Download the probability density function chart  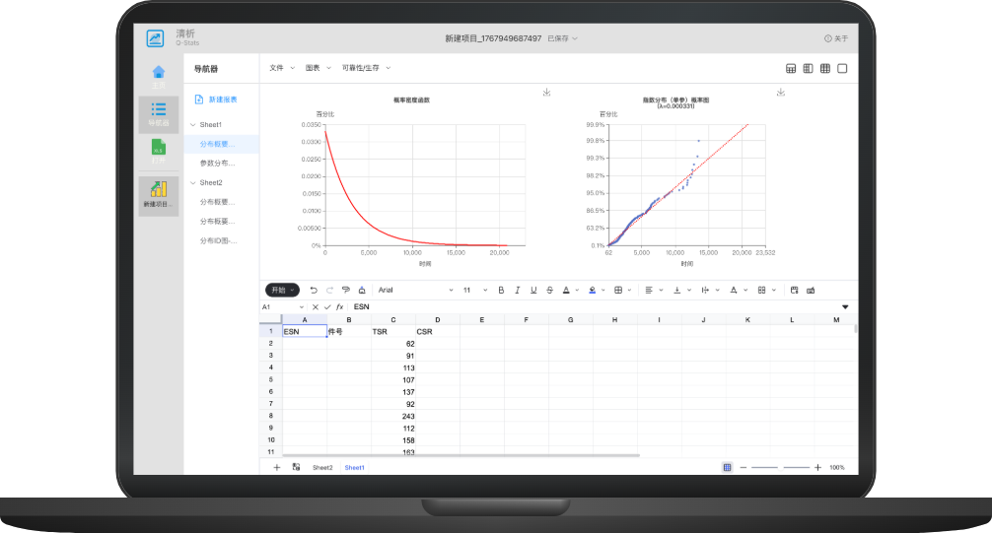pos(546,93)
